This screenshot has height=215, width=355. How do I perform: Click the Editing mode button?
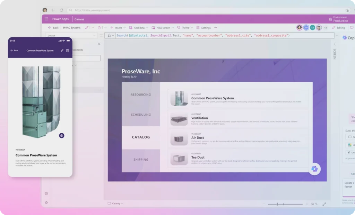[338, 28]
